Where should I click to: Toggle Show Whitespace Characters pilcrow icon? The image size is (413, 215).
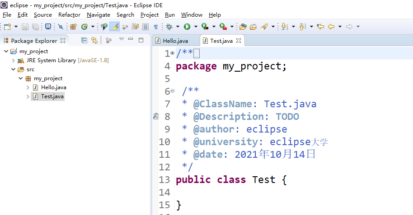[x=155, y=27]
